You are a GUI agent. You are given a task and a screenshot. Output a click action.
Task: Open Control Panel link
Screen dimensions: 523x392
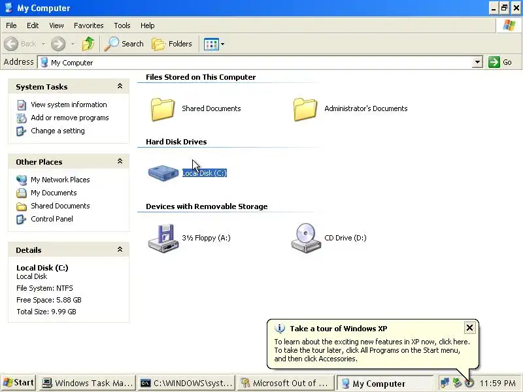click(52, 219)
